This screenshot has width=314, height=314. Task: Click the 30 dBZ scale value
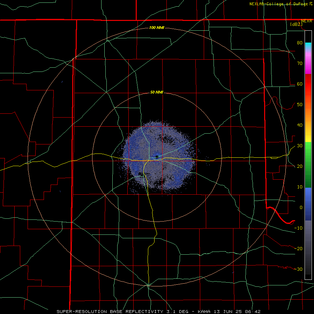pyautogui.click(x=300, y=146)
